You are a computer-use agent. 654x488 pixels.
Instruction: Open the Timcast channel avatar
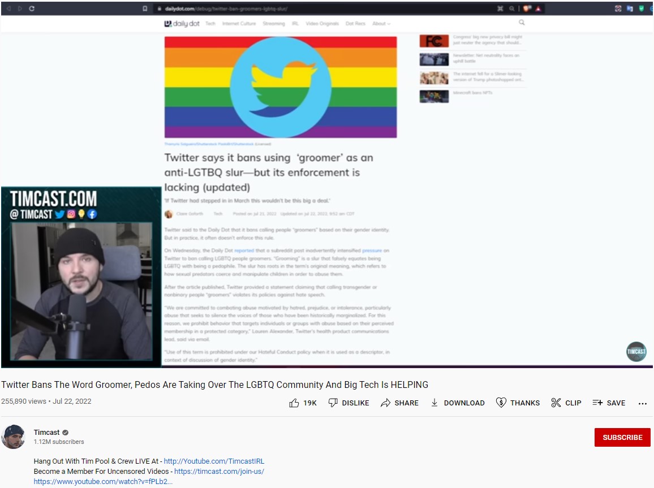[14, 437]
